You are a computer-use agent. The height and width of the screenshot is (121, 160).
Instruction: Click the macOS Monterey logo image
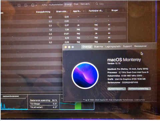(85, 75)
